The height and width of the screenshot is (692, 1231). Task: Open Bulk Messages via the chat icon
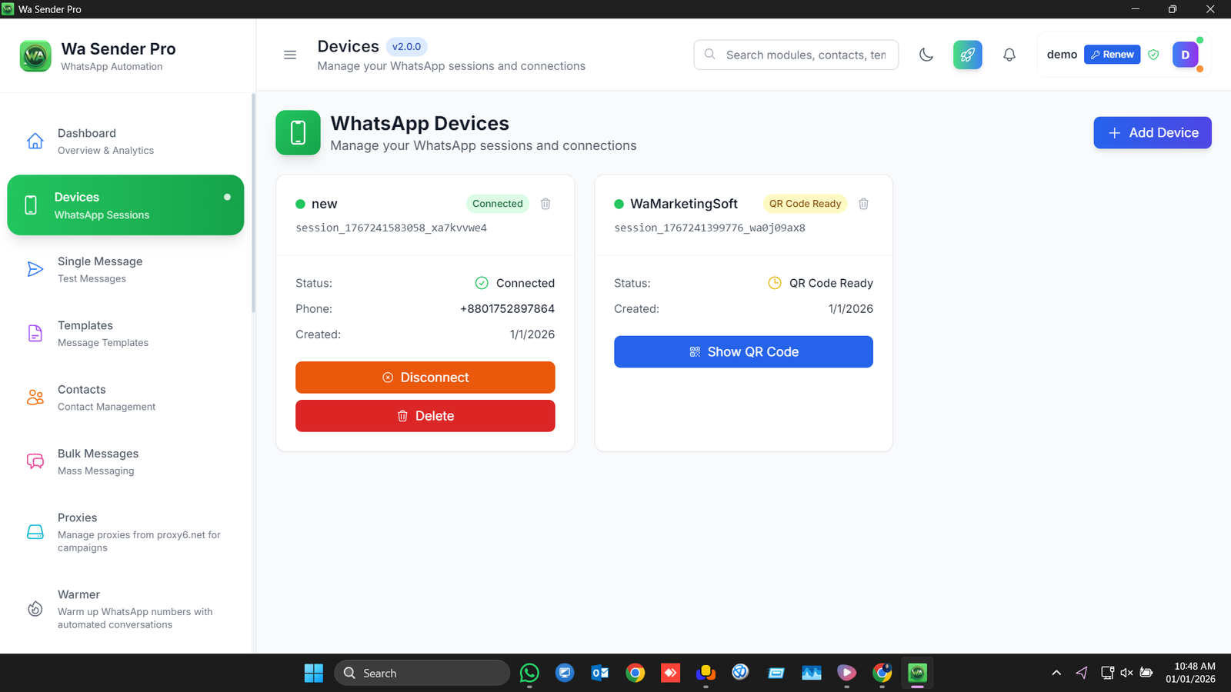click(35, 461)
